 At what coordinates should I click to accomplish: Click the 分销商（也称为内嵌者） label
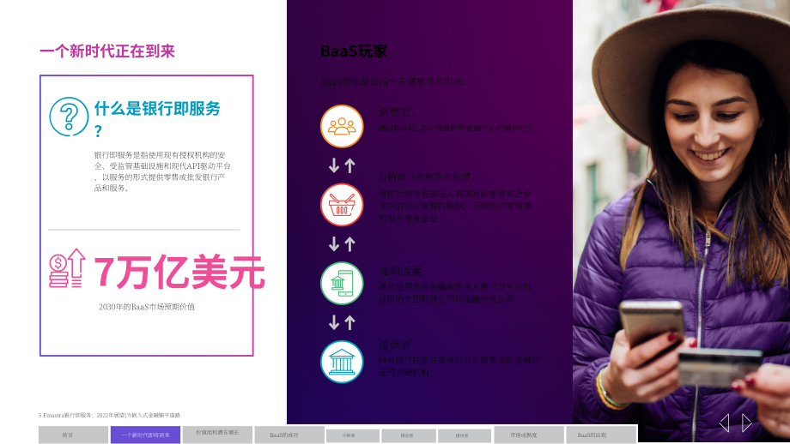pos(428,177)
